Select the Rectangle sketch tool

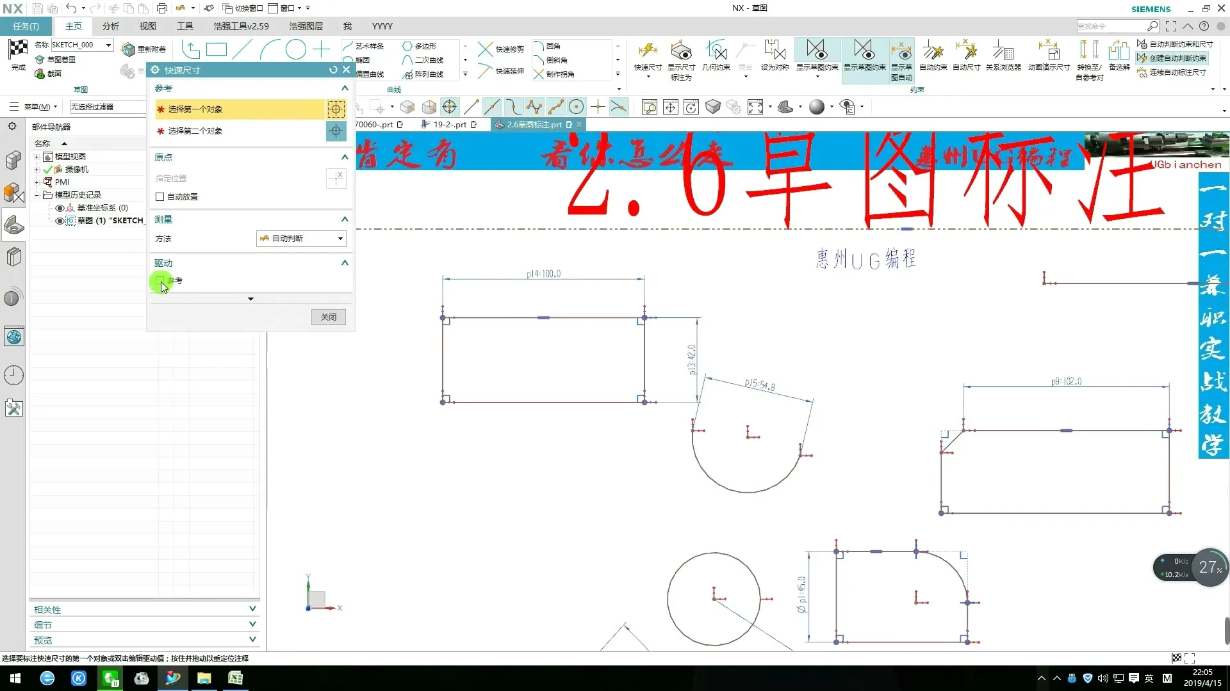[217, 49]
